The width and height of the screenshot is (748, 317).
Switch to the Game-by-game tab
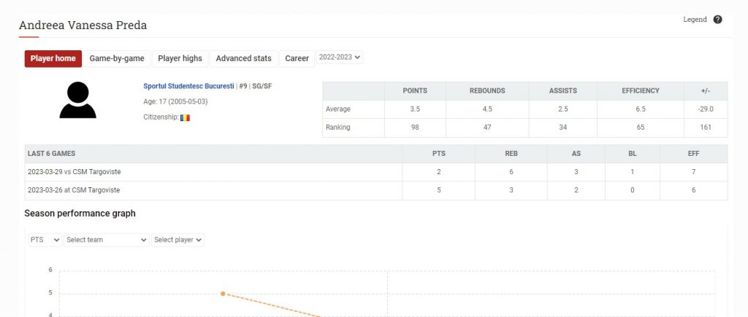click(x=117, y=58)
